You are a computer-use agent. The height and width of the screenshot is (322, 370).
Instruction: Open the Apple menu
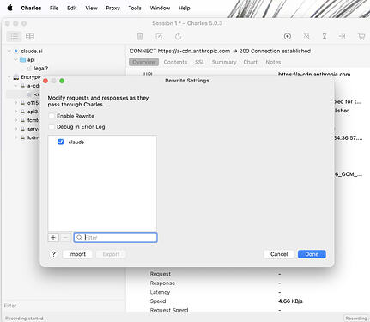coord(10,8)
